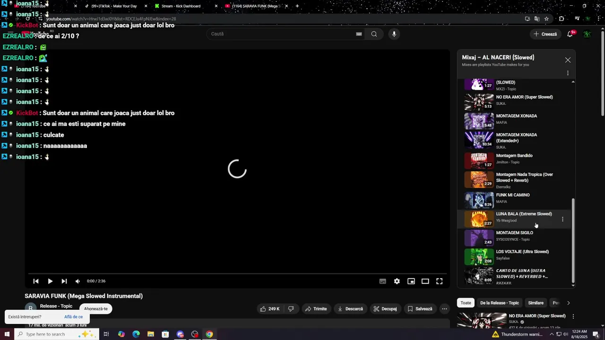Follow the 'Află de ce' link
Viewport: 605px width, 340px height.
tap(73, 317)
